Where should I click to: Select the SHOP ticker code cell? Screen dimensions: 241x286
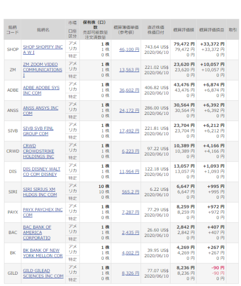pos(13,50)
